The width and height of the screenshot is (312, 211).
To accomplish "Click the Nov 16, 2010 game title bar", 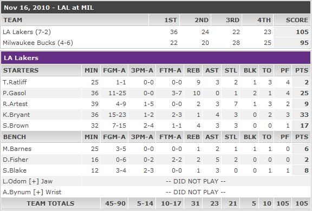I will coord(155,8).
